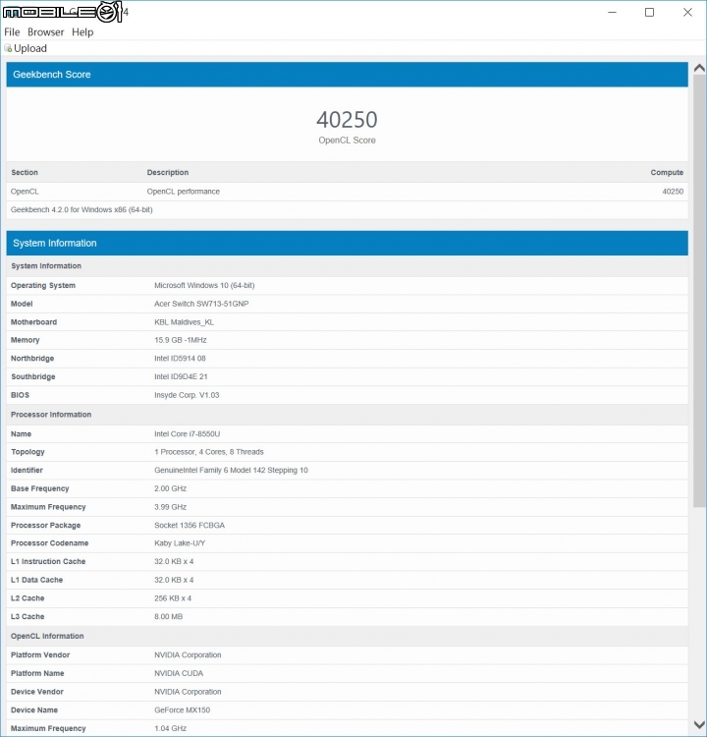The image size is (707, 737).
Task: Click 'Socket 1356 FCBGA' package value
Action: (190, 525)
